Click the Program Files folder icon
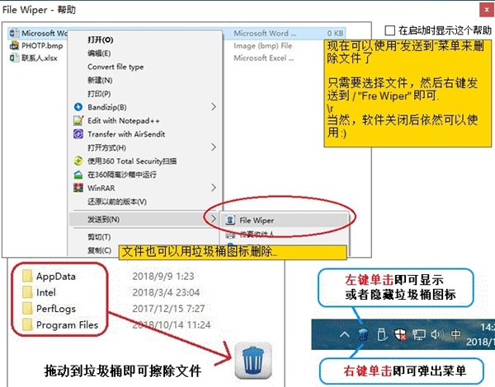The width and height of the screenshot is (495, 387). (x=27, y=325)
